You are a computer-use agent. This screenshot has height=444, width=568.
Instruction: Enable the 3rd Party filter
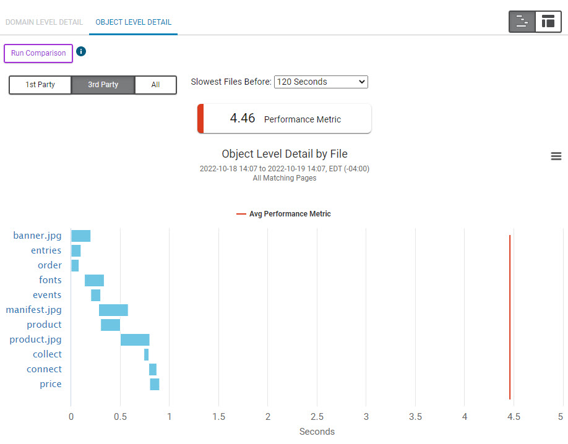(103, 85)
